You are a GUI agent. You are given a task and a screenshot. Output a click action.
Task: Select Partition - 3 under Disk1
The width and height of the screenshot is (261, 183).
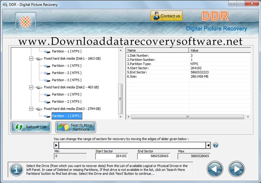(67, 80)
